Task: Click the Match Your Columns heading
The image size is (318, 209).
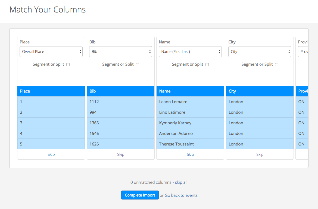Action: click(48, 9)
